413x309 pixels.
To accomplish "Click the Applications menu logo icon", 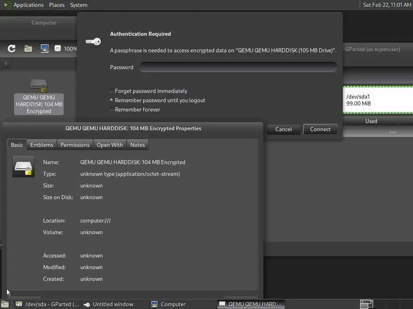I will coord(7,5).
